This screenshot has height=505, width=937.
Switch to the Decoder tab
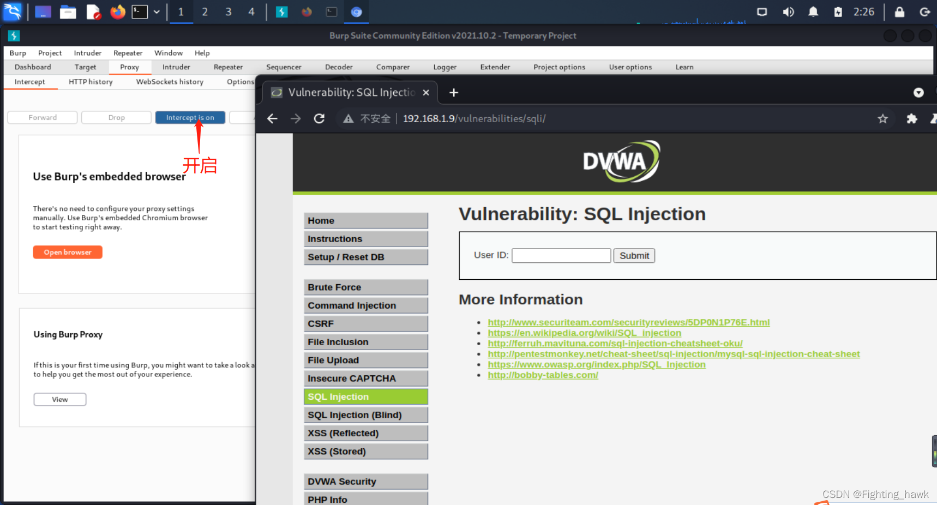[339, 67]
